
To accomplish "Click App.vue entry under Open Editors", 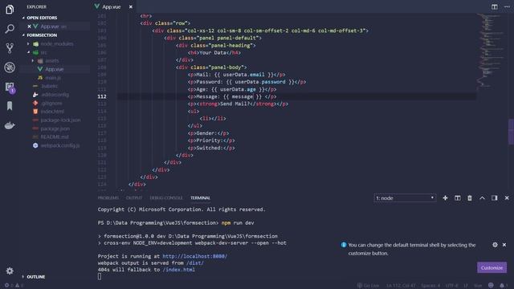I will click(54, 26).
